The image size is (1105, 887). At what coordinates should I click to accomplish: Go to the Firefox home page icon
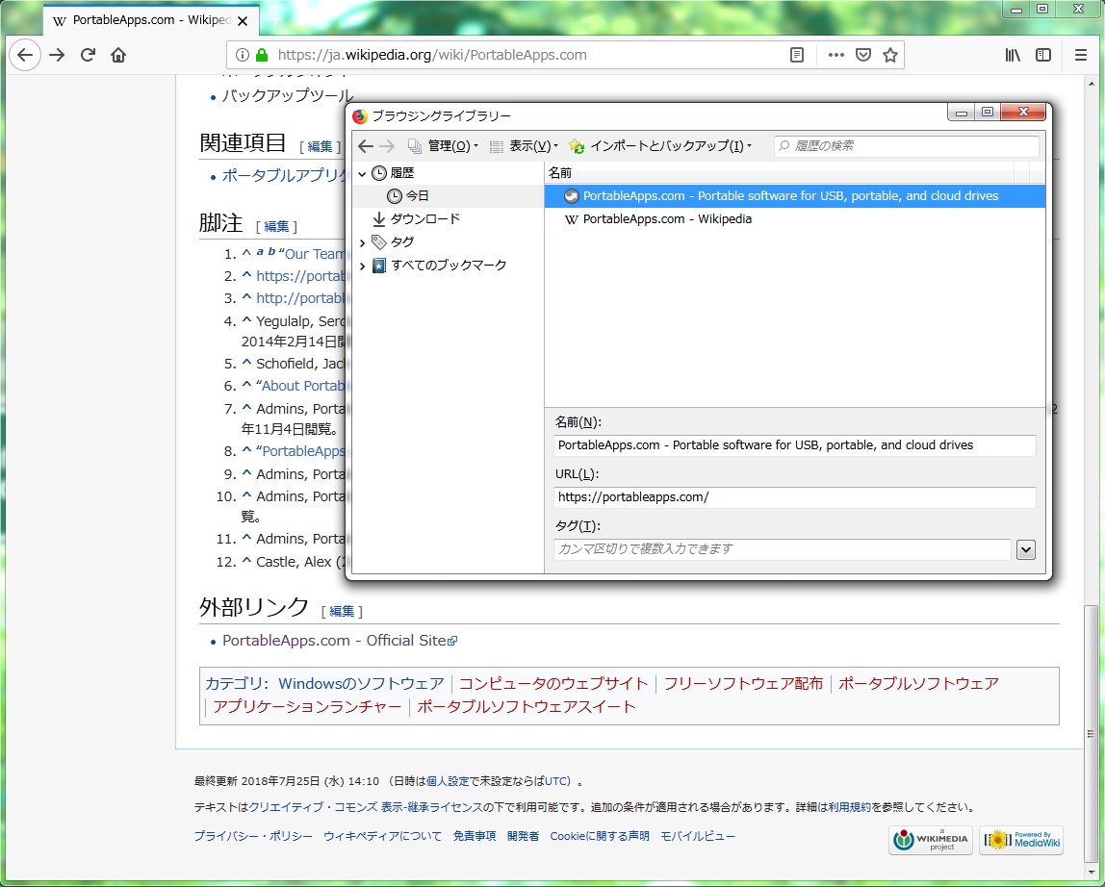pyautogui.click(x=118, y=55)
